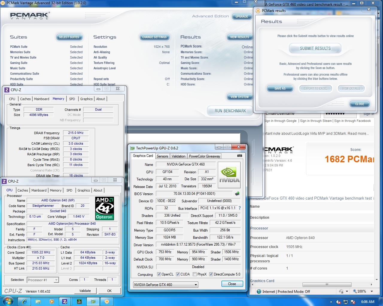Click the Bus Interface question mark icon
Screen dimensions: 383x306
[239, 208]
